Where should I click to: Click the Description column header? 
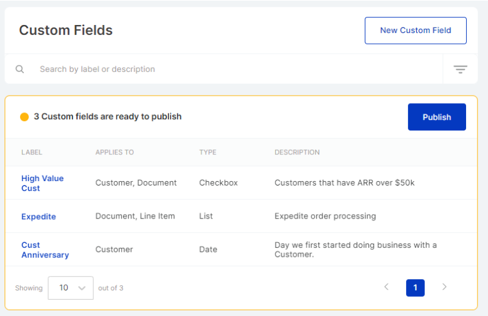pyautogui.click(x=297, y=152)
